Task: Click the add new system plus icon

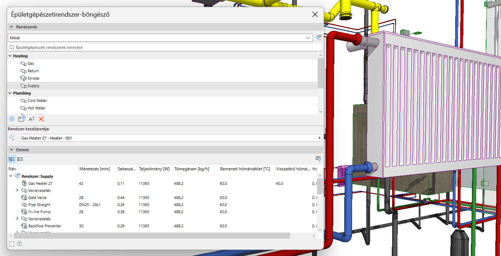Action: (12, 119)
